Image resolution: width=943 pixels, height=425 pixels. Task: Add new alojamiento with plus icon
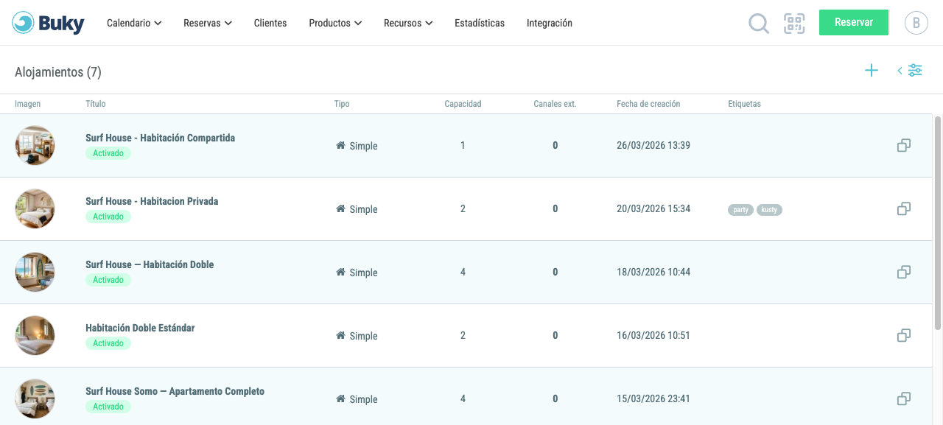(872, 71)
